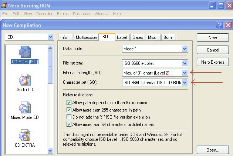Switch to the Multisession tab
This screenshot has height=156, width=233.
[x=86, y=37]
